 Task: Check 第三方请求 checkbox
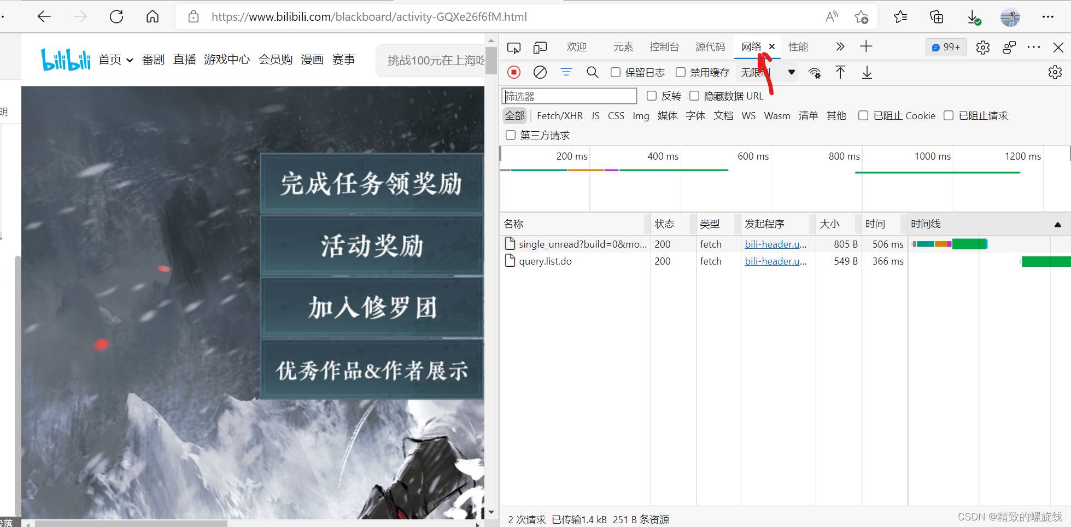click(x=511, y=135)
